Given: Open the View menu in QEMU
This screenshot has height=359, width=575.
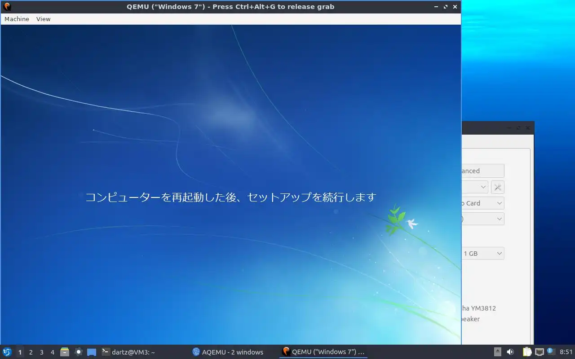Looking at the screenshot, I should 43,19.
